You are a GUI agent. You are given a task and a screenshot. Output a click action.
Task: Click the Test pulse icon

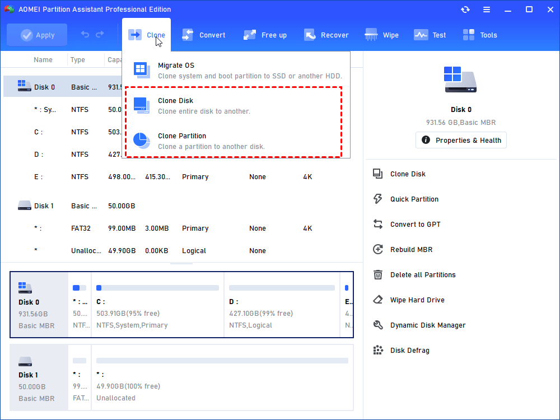[421, 35]
